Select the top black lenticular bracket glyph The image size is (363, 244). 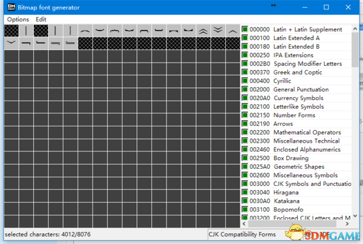click(x=173, y=31)
